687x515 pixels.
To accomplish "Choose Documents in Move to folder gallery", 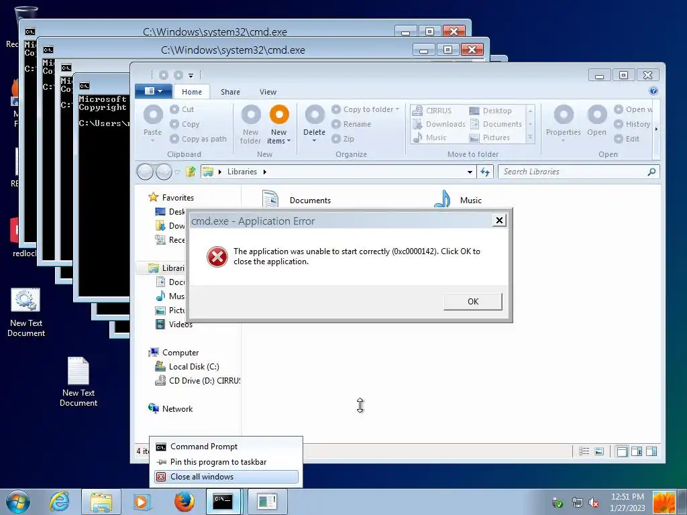I will [x=496, y=124].
